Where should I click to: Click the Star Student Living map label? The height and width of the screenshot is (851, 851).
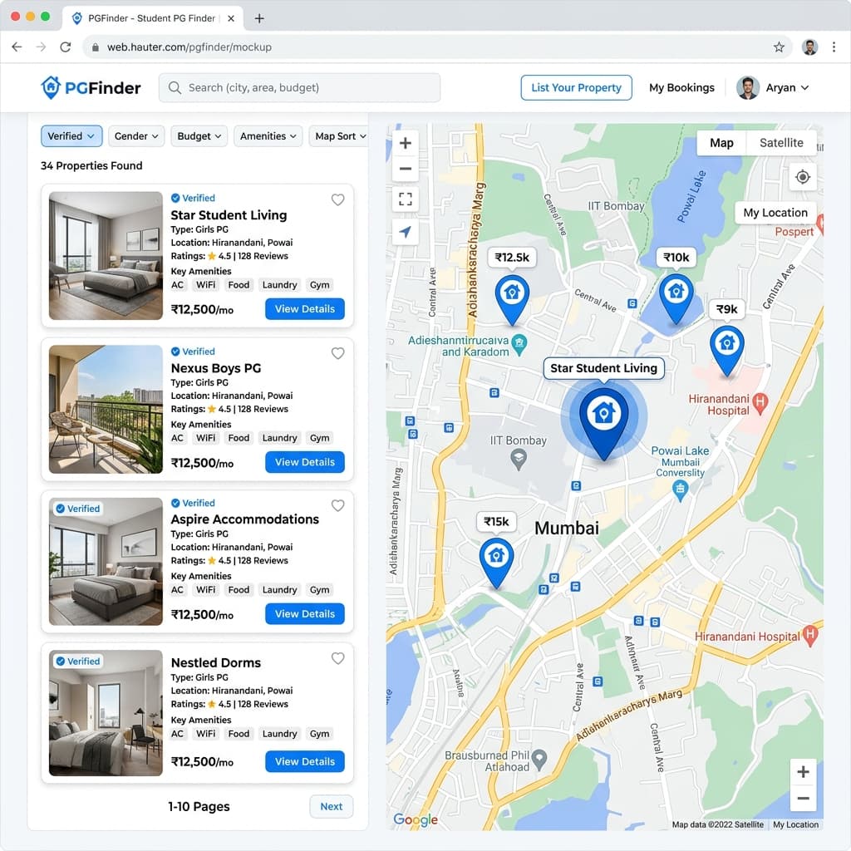tap(603, 368)
